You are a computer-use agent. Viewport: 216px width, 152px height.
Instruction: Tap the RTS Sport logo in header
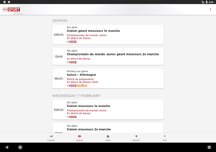[11, 9]
